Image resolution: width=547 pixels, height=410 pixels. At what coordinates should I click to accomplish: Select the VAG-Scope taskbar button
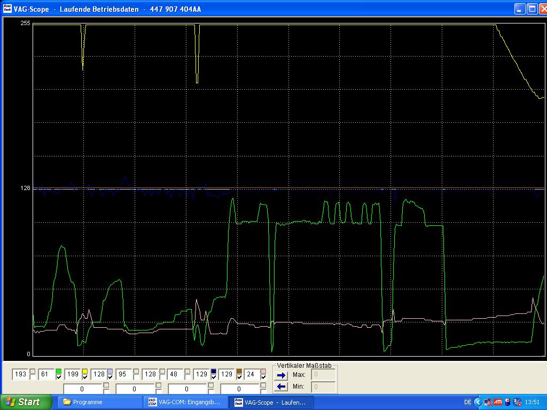tap(271, 402)
